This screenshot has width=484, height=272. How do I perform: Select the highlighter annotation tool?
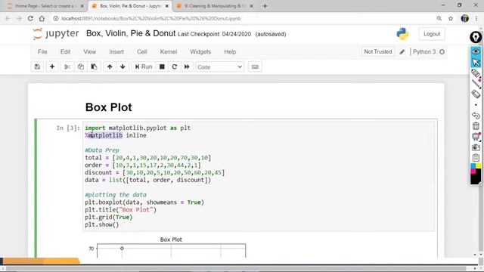[x=476, y=73]
